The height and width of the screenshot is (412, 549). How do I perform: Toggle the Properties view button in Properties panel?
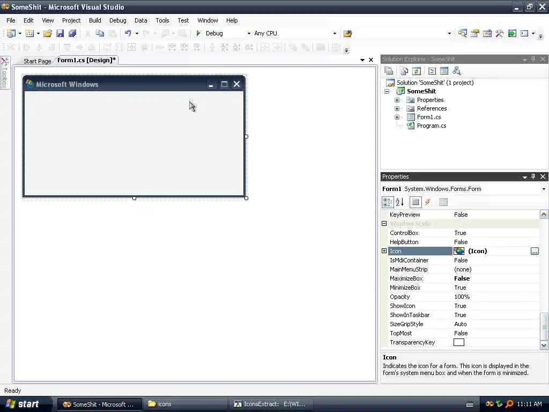pyautogui.click(x=416, y=202)
